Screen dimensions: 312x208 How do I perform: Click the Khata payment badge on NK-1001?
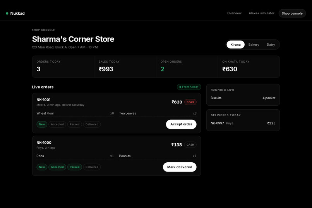190,102
